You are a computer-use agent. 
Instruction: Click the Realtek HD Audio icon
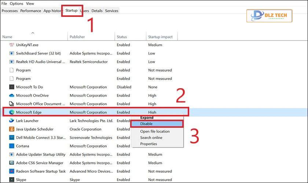12,61
